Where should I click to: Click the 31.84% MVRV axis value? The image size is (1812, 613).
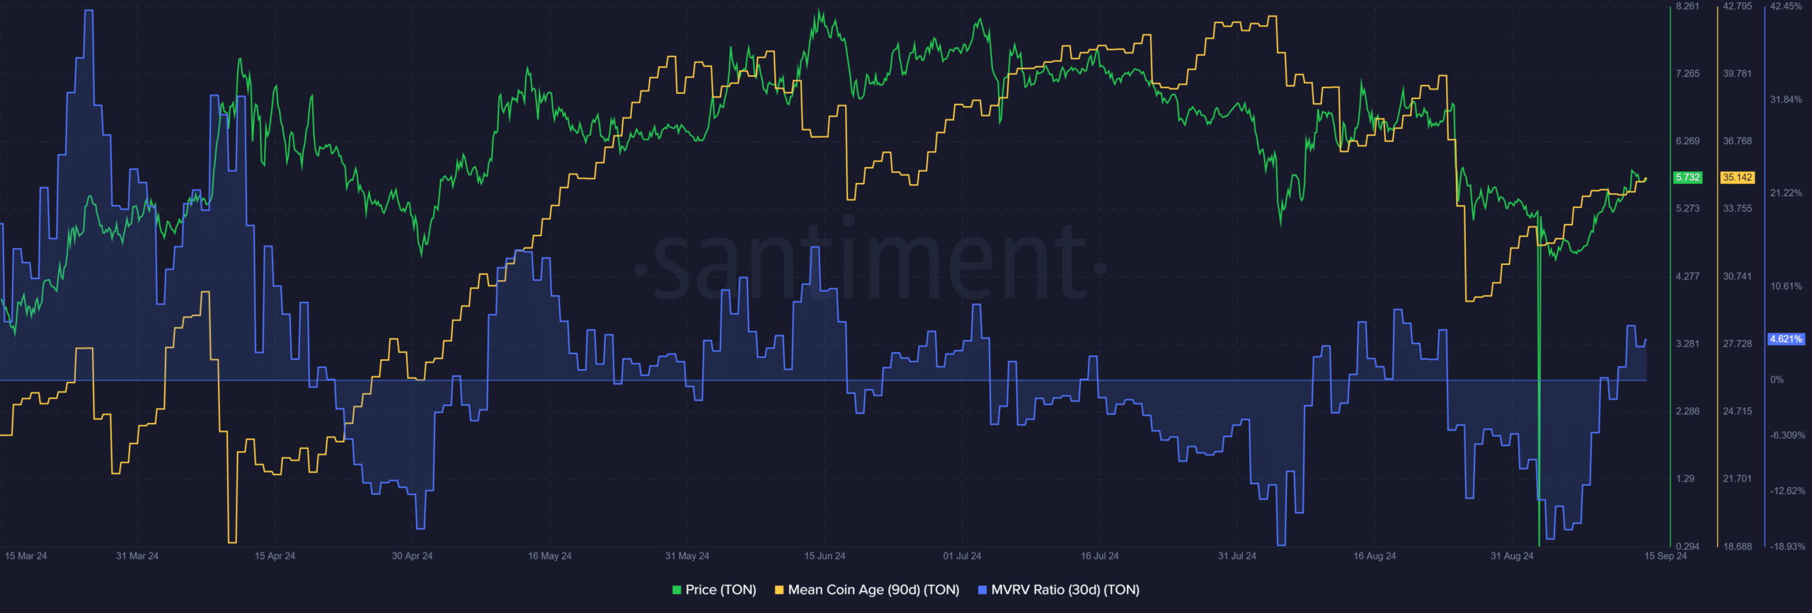tap(1786, 100)
